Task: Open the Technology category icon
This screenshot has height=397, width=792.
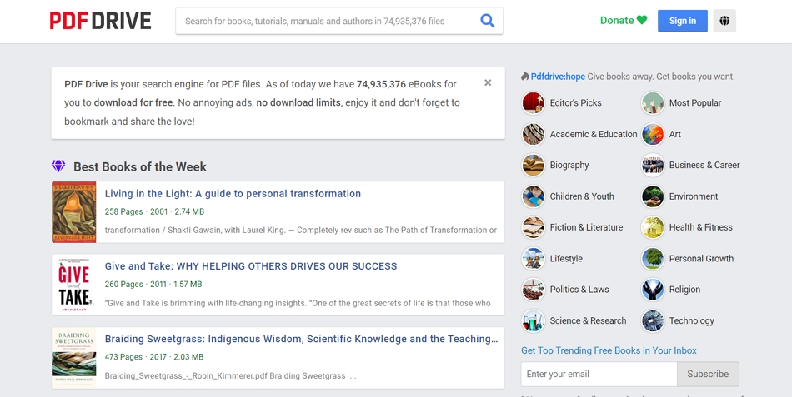Action: (x=653, y=321)
